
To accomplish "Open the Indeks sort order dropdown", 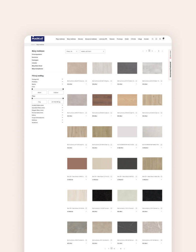I will 92,51.
